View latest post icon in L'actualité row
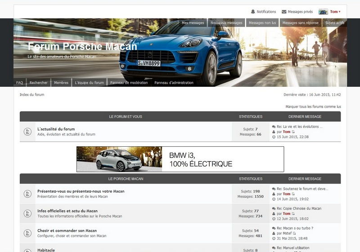This screenshot has height=252, width=360. (x=293, y=132)
